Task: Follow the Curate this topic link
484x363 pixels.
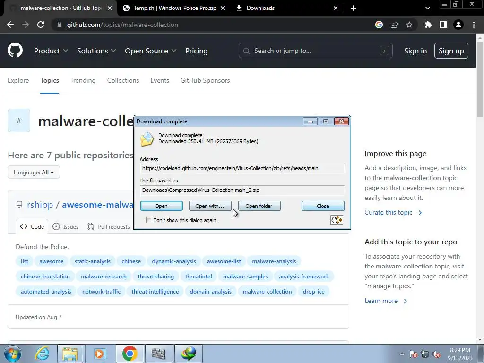Action: coord(393,212)
